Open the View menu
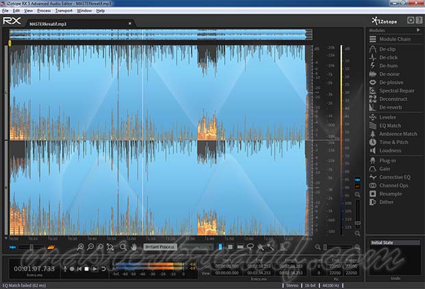425x289 pixels. (28, 11)
